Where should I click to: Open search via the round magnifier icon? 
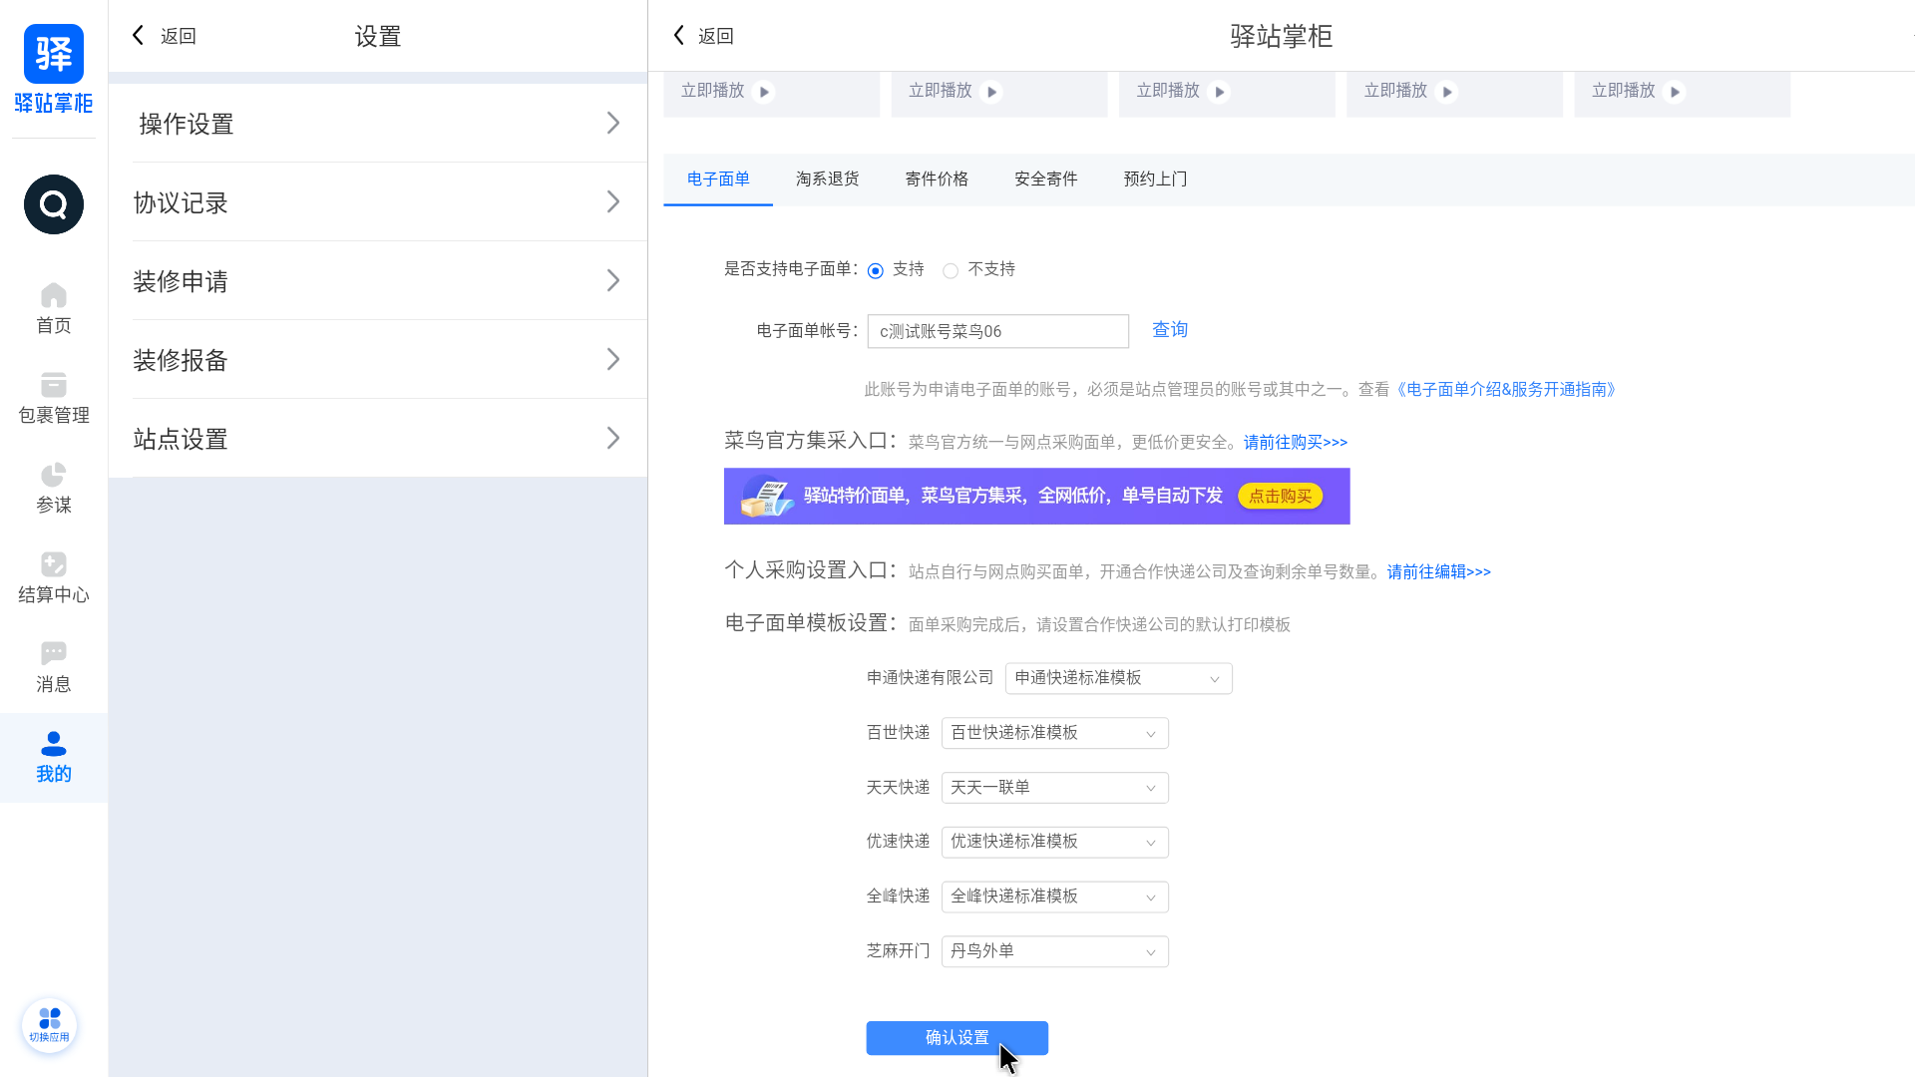(x=54, y=204)
